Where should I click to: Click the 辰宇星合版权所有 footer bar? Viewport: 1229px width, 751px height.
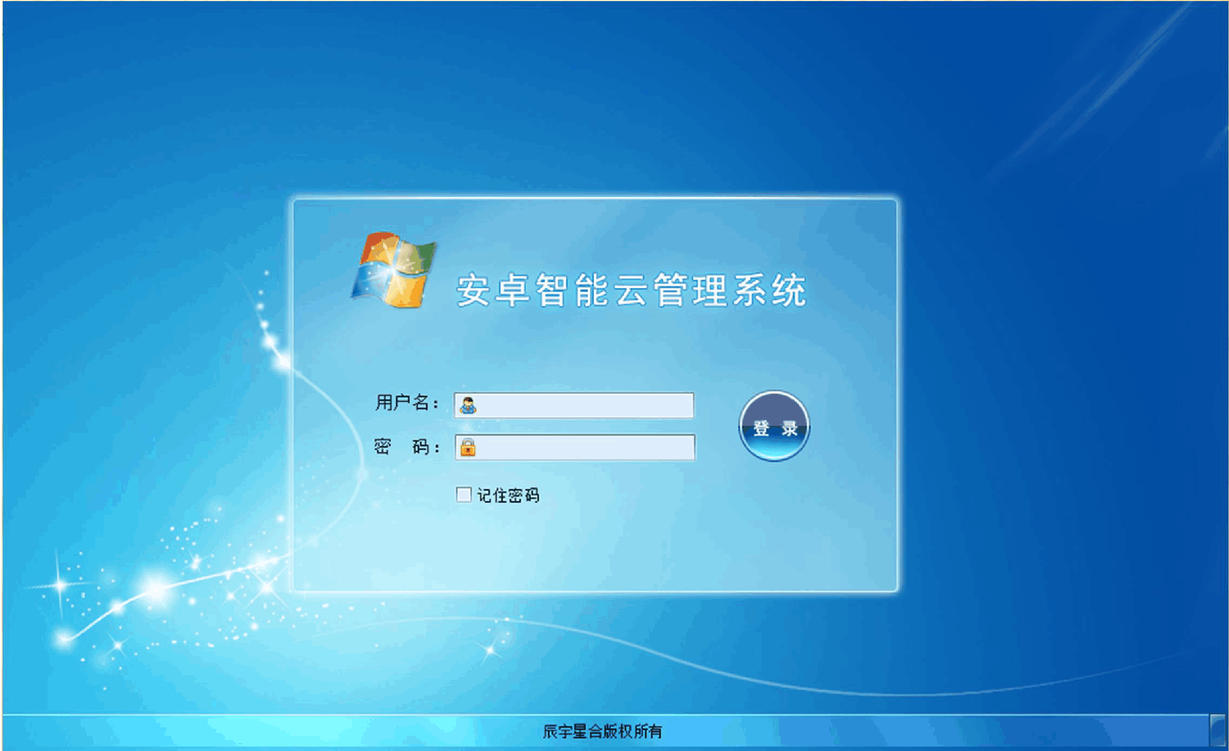coord(614,736)
